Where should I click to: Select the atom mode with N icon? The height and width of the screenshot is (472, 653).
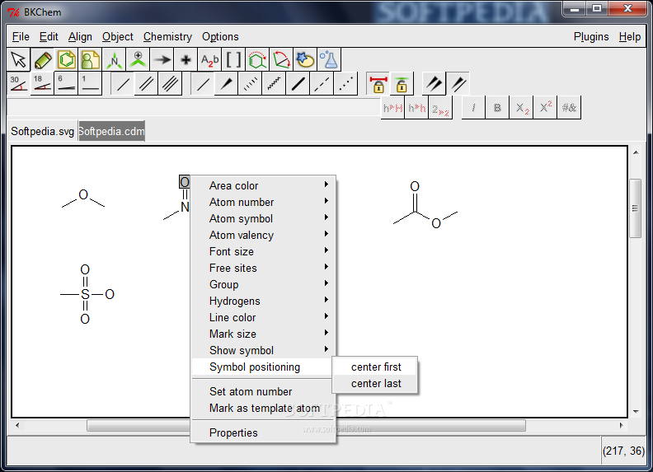pyautogui.click(x=114, y=60)
